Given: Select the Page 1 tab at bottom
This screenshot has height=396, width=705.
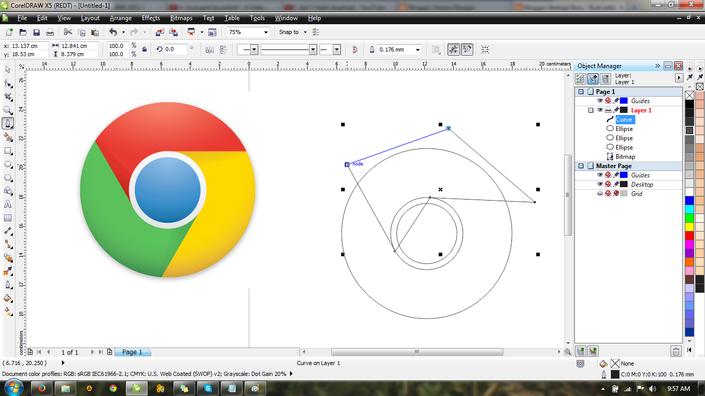Looking at the screenshot, I should point(132,352).
